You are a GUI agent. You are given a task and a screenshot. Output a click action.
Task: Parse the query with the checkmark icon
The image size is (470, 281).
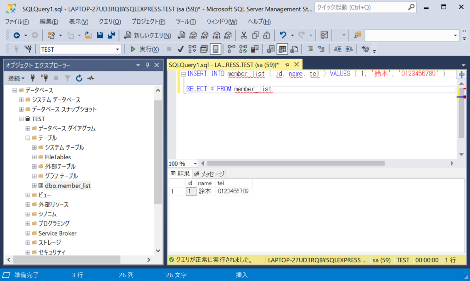(x=180, y=49)
